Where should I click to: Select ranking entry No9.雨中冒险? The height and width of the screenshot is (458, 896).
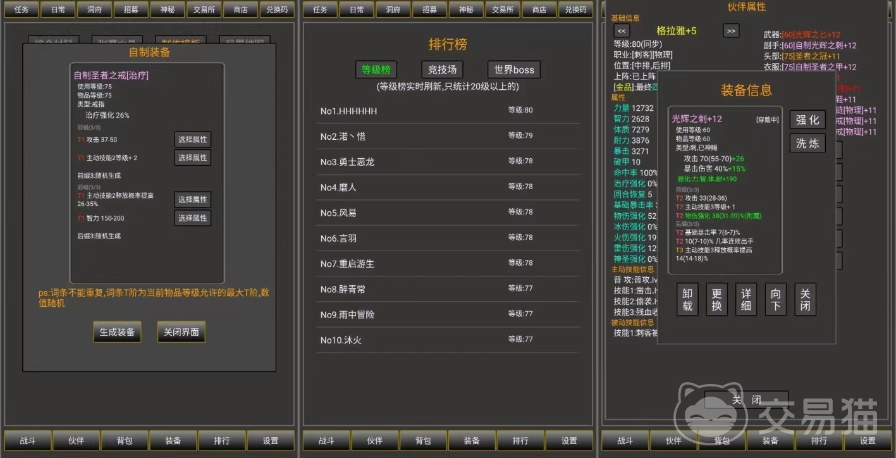click(448, 314)
